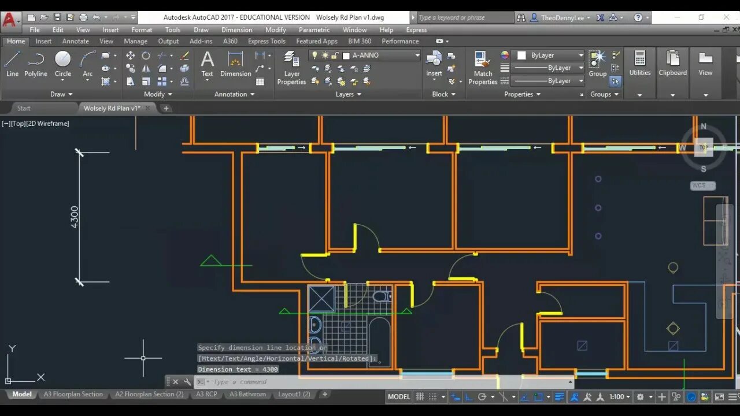Click the Plot print icon in quick access toolbar
The width and height of the screenshot is (740, 416).
tap(83, 18)
